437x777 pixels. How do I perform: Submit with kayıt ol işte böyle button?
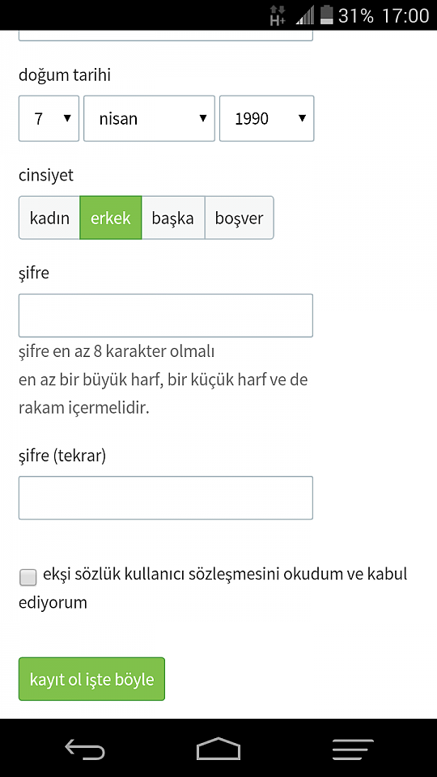click(91, 679)
